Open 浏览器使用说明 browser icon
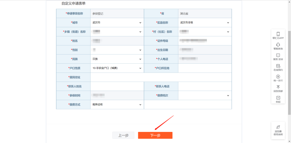Screen dimensions: 291x143 [278, 127]
